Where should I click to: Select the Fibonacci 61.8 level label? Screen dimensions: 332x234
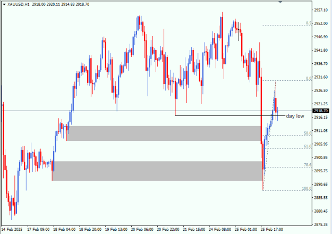pyautogui.click(x=308, y=146)
